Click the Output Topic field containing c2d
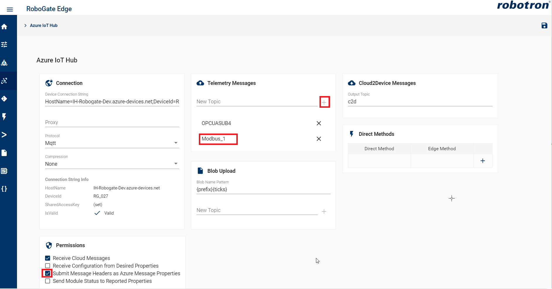The image size is (552, 289). pyautogui.click(x=420, y=102)
